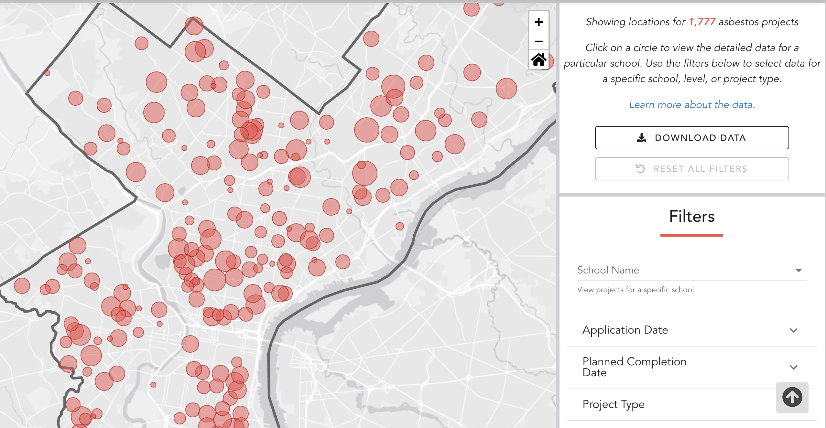Expand the Project Type filter section
Screen dimensions: 826x428
coord(613,404)
